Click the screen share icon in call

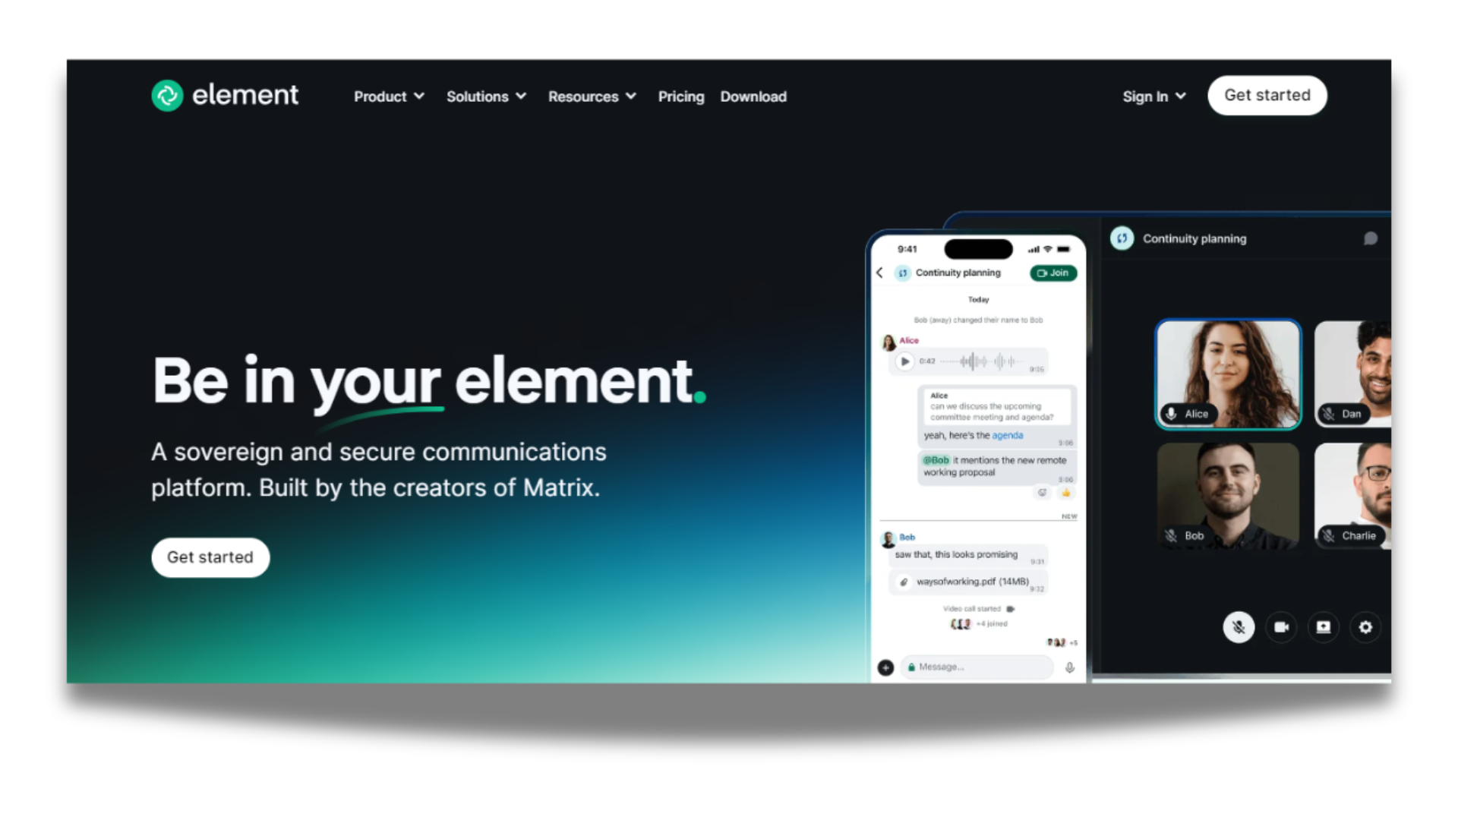coord(1322,626)
